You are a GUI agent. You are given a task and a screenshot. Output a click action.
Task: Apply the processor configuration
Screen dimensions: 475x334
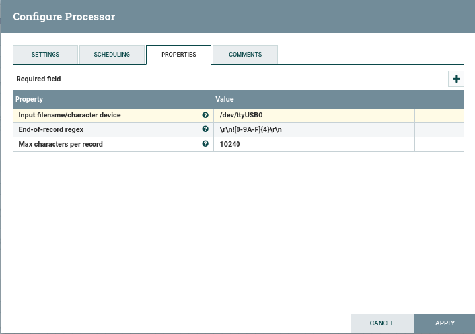(x=445, y=323)
